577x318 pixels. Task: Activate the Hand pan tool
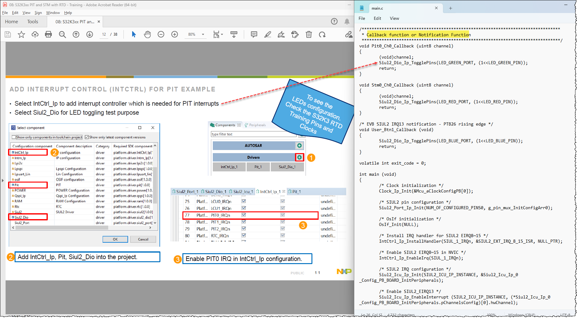tap(147, 34)
